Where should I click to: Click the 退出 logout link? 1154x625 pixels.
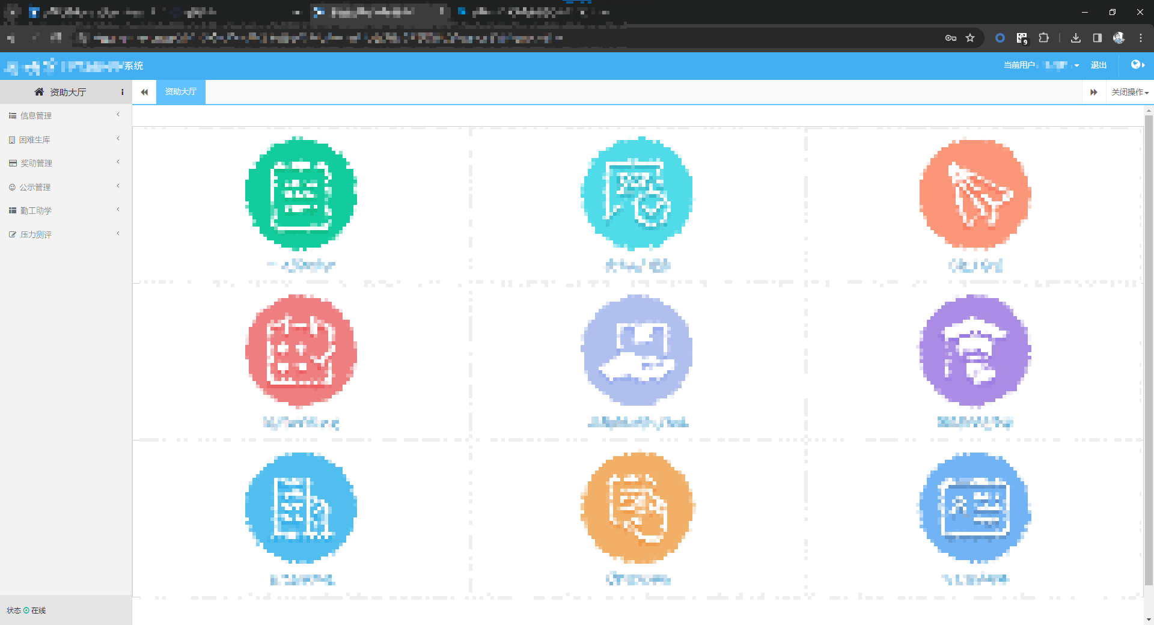point(1098,65)
